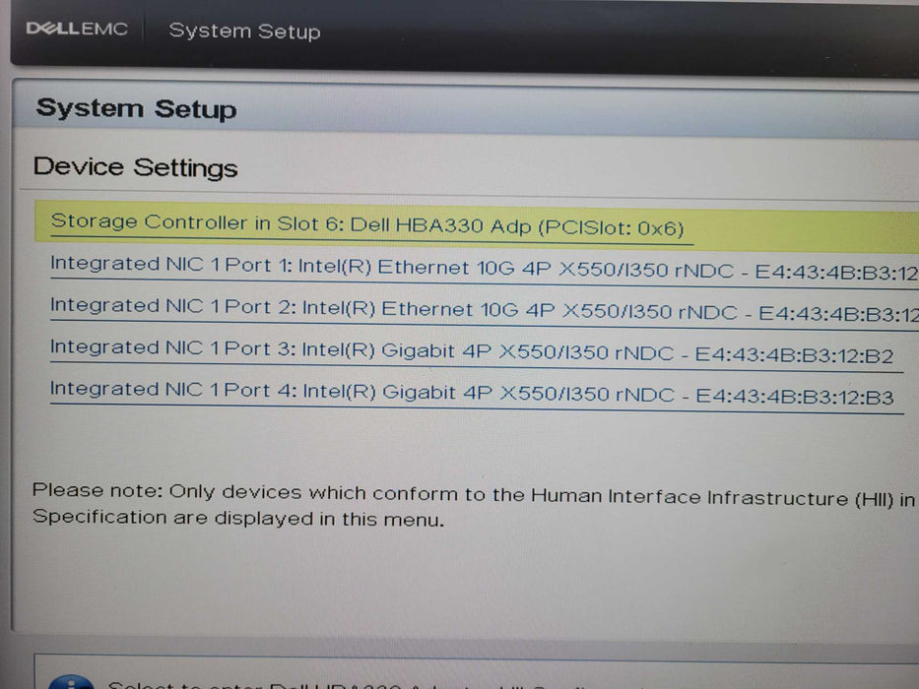919x689 pixels.
Task: Click the Device Settings heading
Action: coord(135,167)
